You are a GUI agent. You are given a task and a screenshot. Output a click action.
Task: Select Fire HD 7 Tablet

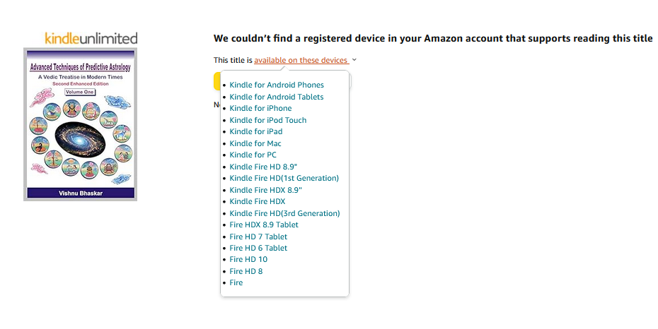pyautogui.click(x=258, y=237)
